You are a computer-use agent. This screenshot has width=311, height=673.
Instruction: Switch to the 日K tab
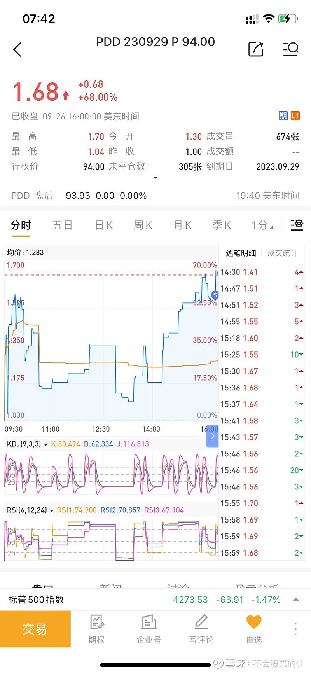(104, 225)
